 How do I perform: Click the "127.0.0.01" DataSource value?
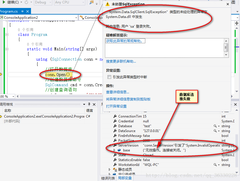coord(152,131)
